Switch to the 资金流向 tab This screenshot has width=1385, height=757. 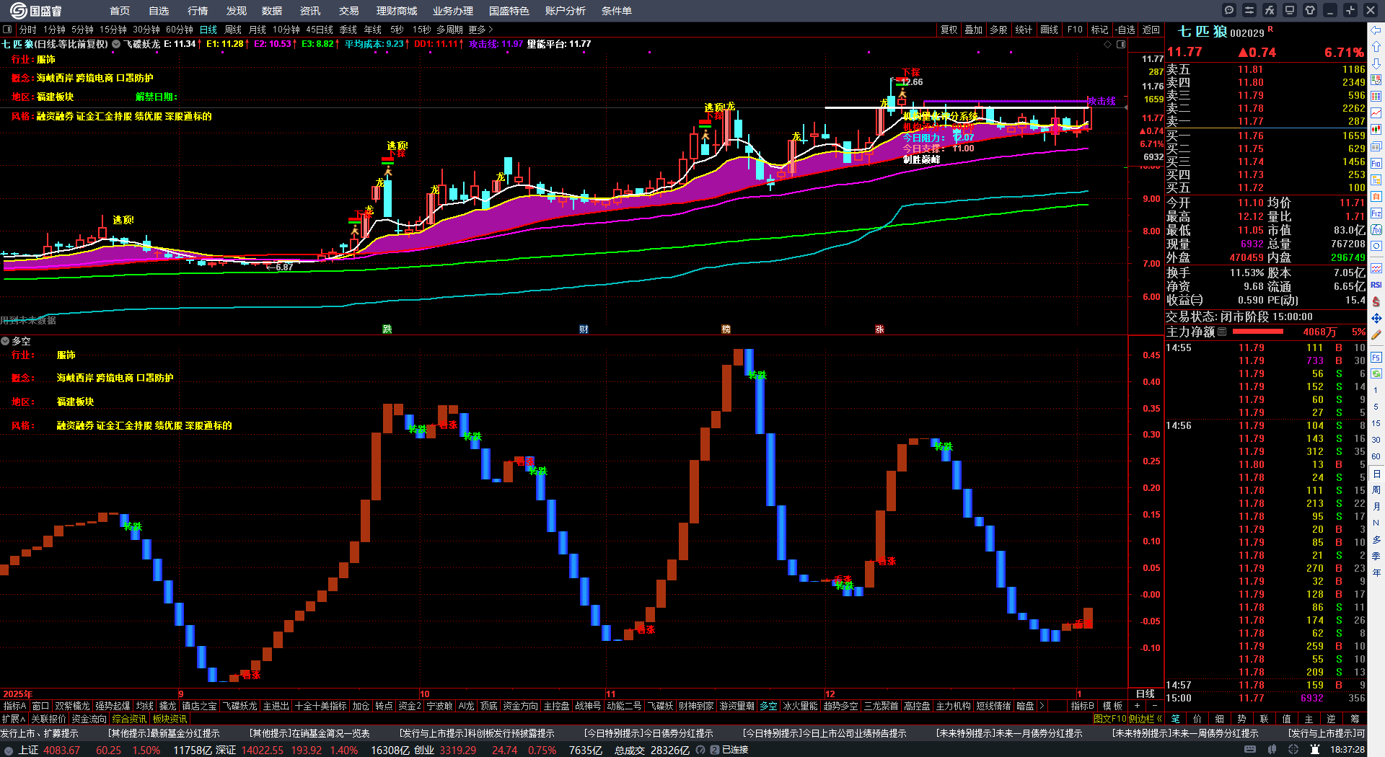click(89, 719)
